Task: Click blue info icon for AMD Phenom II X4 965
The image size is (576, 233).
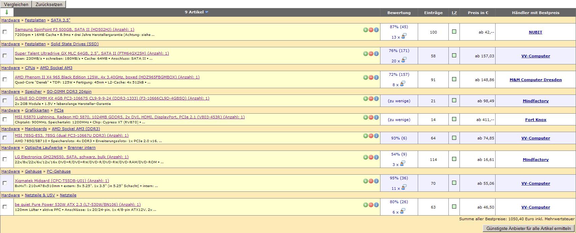Action: coord(376,77)
